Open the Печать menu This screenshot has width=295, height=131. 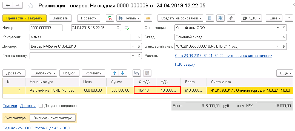(129, 18)
